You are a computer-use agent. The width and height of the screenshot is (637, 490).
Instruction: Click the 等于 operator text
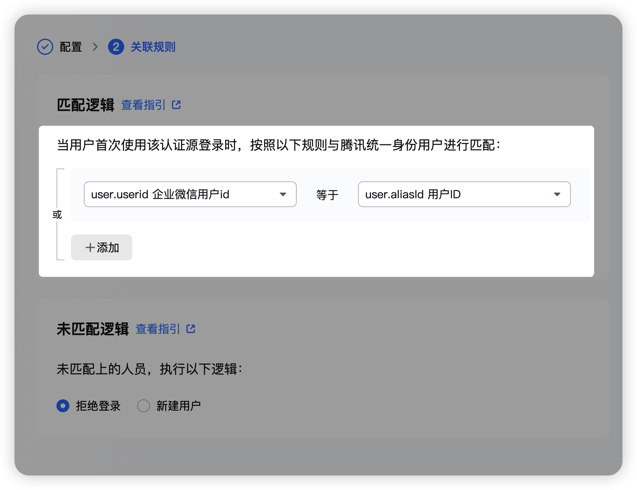click(327, 195)
